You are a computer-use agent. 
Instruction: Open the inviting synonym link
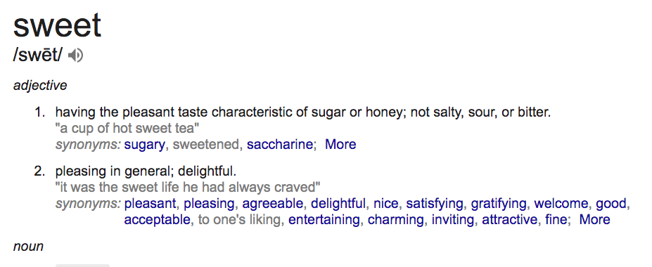tap(452, 219)
